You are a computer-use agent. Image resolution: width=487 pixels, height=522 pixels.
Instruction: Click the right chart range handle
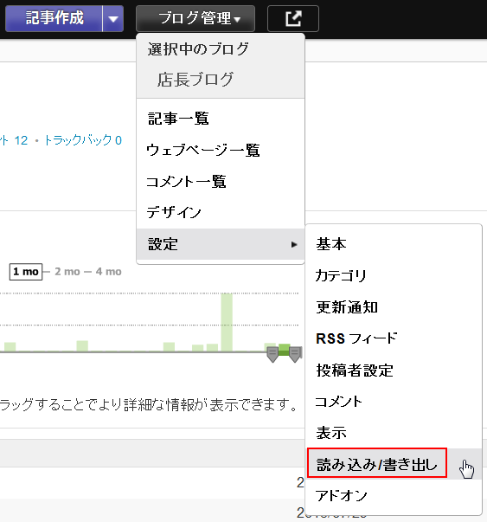295,354
